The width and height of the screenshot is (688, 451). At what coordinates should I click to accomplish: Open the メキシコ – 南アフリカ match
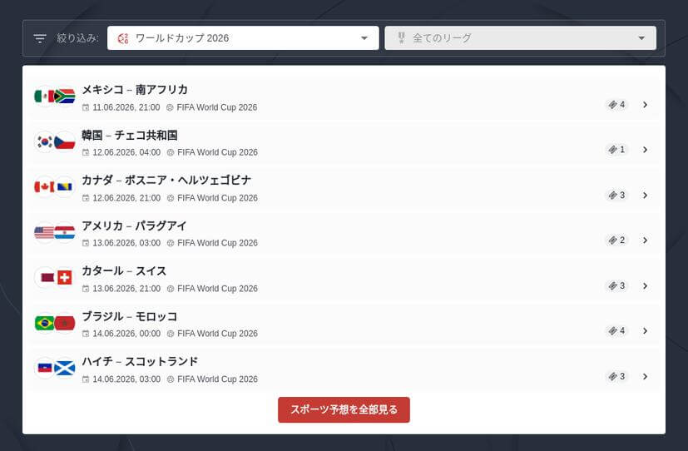coord(344,98)
